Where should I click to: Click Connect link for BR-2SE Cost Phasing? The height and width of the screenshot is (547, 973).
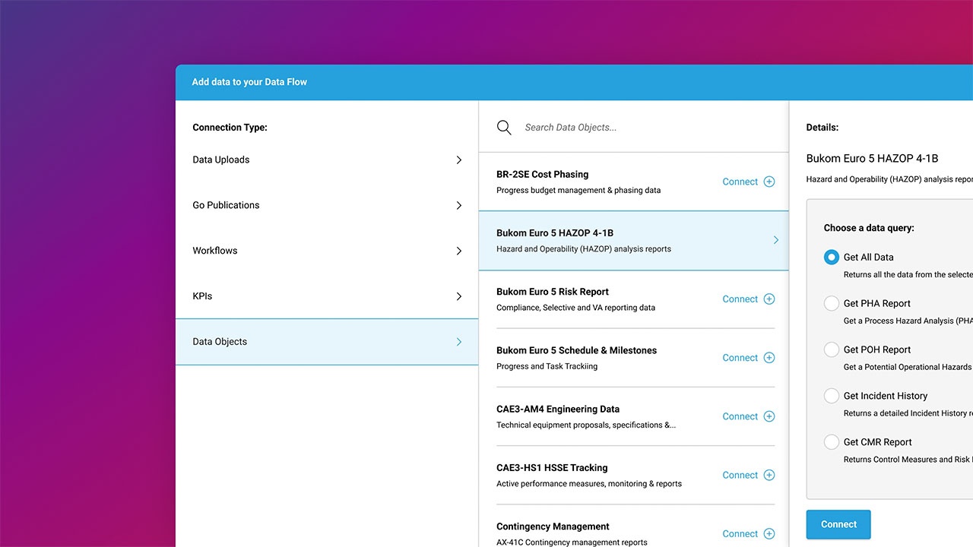point(740,182)
